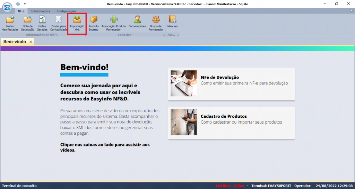The height and width of the screenshot is (189, 355).
Task: Click the LICENÇA: 13 dias status text
Action: 230,186
